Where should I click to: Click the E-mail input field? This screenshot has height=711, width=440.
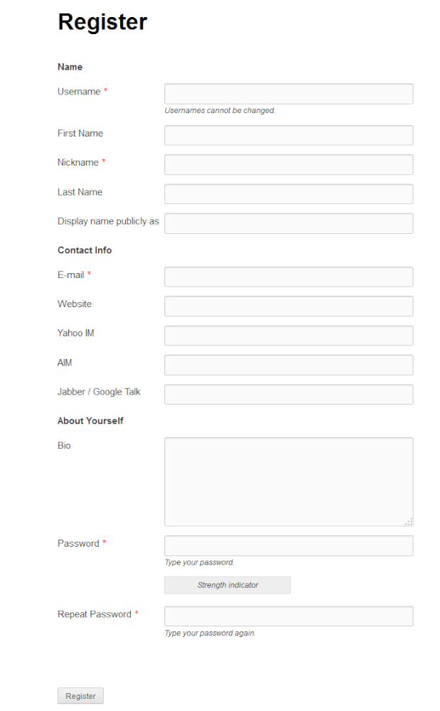289,277
